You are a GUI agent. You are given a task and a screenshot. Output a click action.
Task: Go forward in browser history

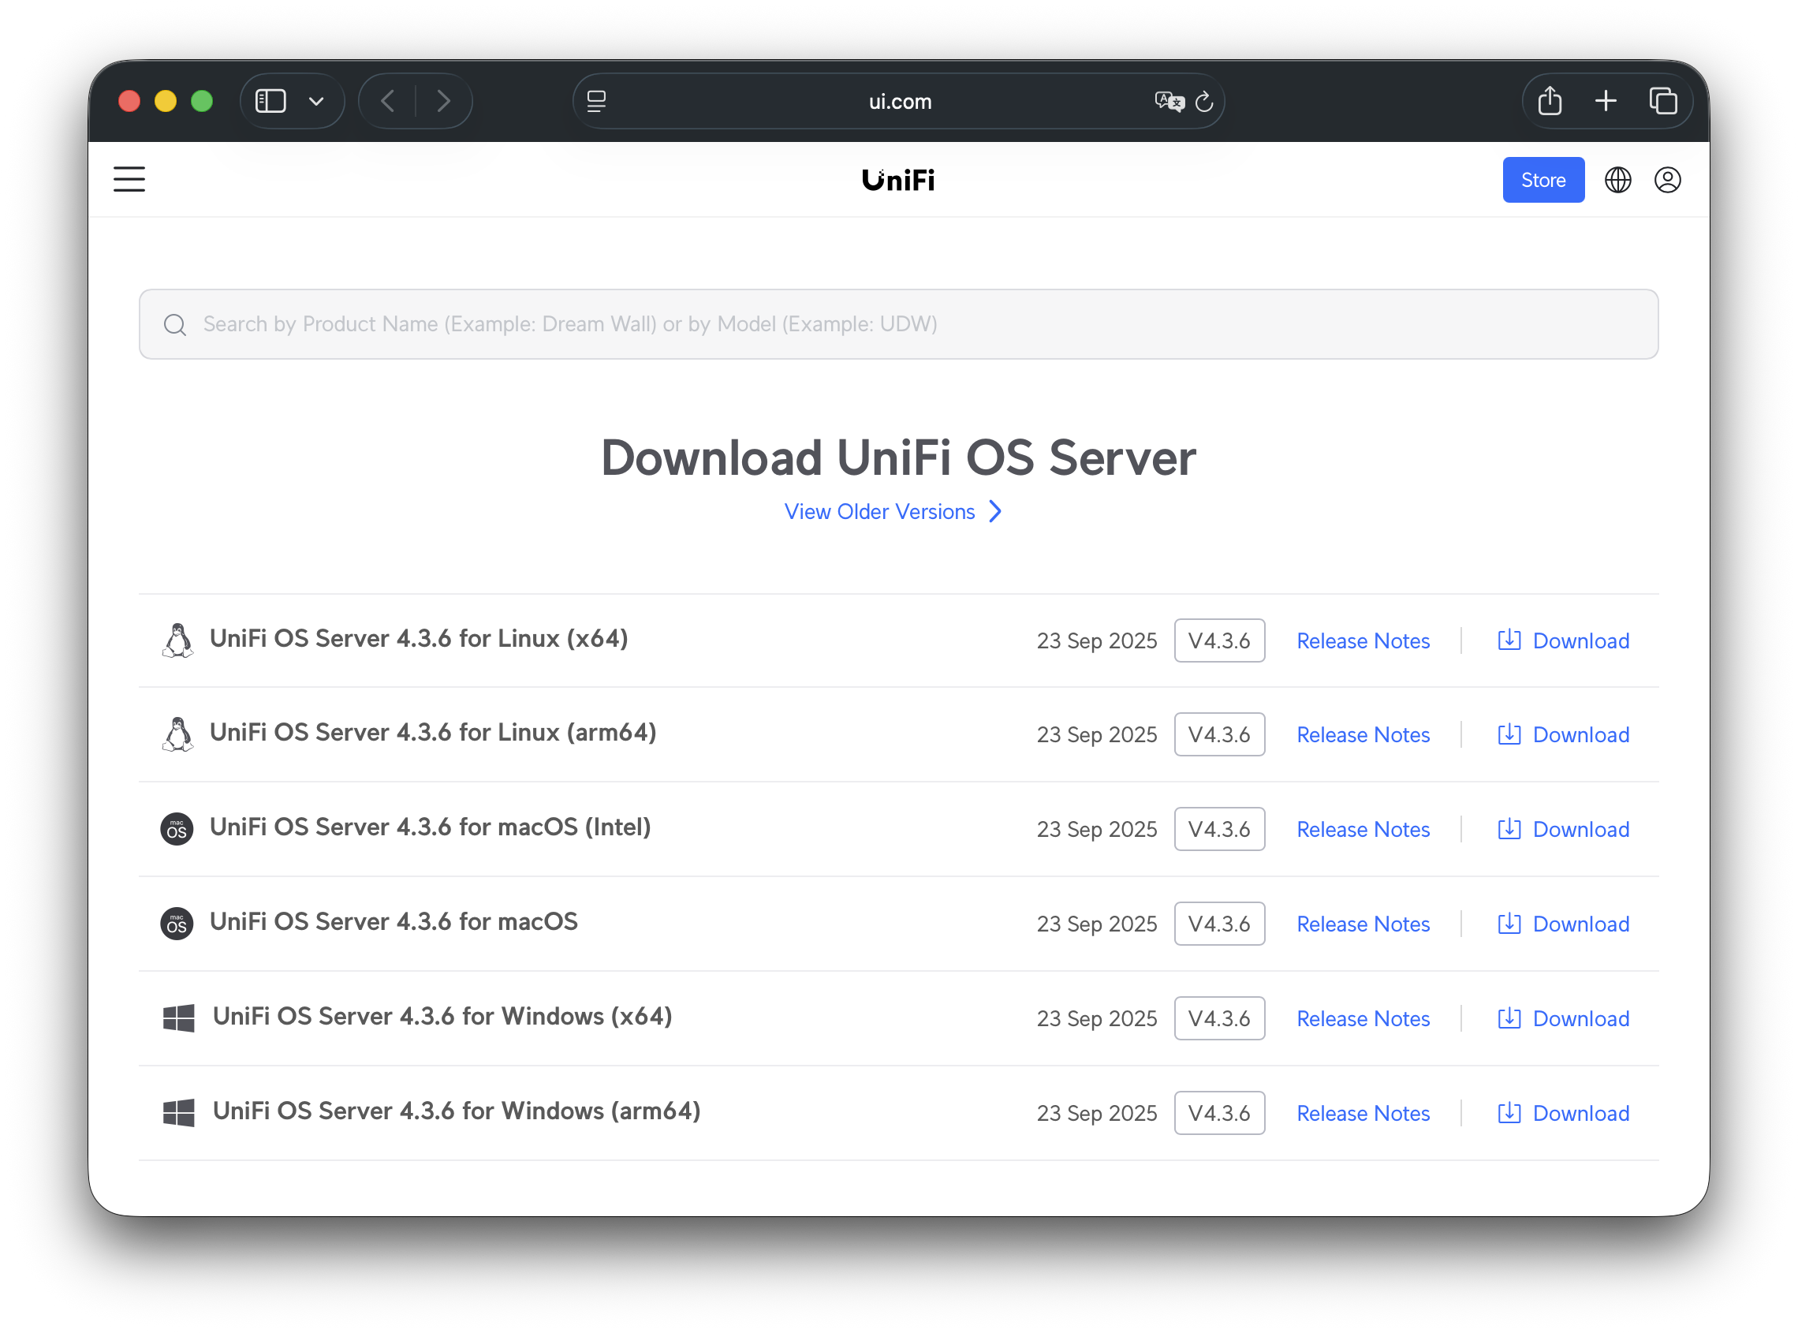point(443,101)
